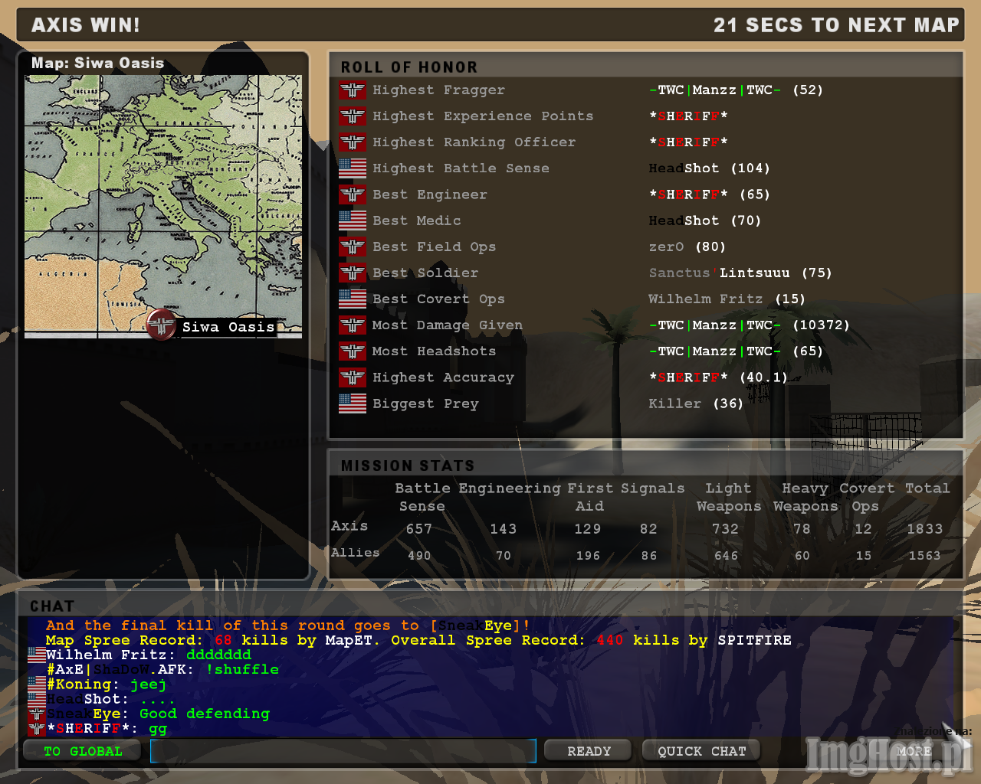Select Highest Fragger winner -TWC|Manzz|TWC- (52)
This screenshot has height=784, width=981.
pos(736,90)
